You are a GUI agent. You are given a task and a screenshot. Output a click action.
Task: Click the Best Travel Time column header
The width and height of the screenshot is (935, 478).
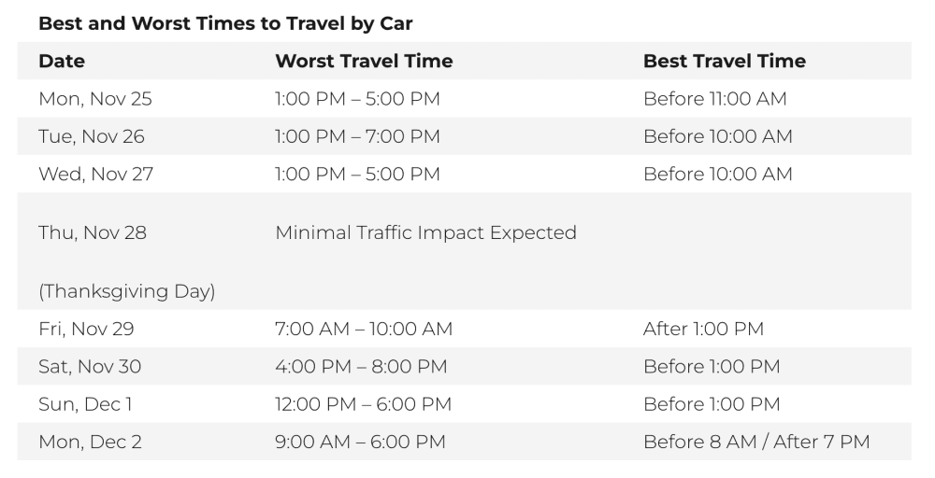tap(725, 61)
